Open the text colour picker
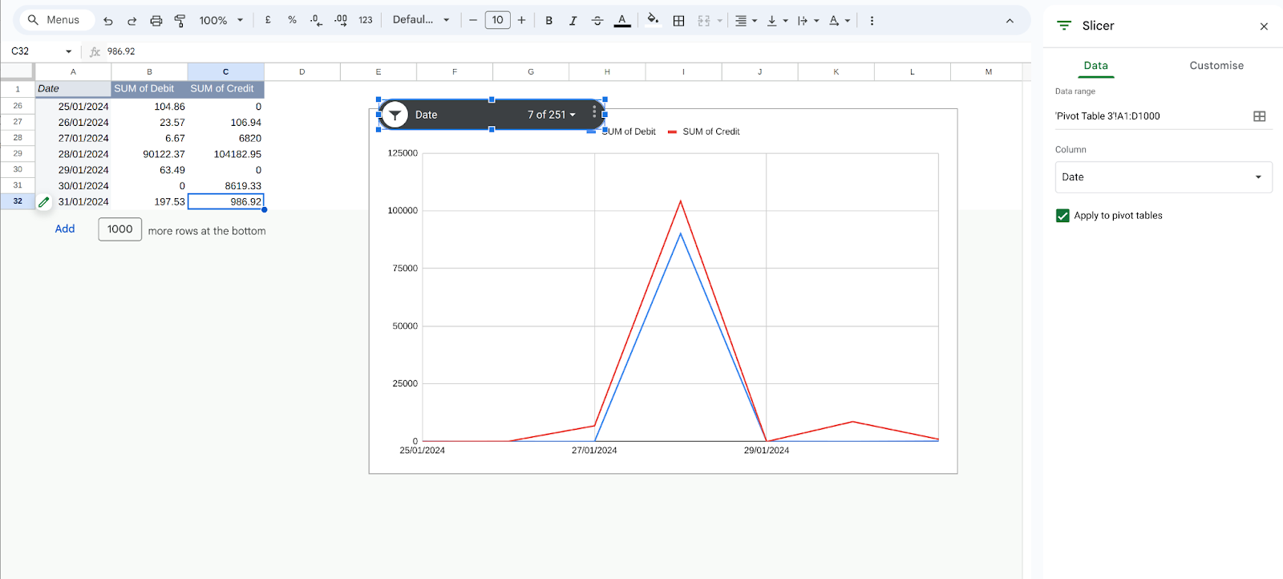This screenshot has height=579, width=1283. 622,21
